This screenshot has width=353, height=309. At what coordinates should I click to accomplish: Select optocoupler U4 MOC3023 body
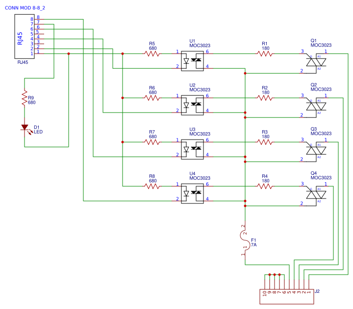click(193, 194)
